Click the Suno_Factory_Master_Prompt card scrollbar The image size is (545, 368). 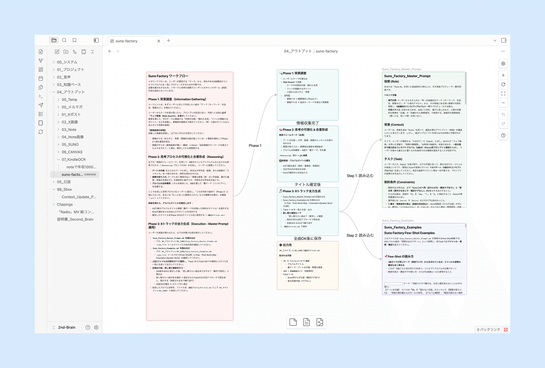pyautogui.click(x=465, y=89)
